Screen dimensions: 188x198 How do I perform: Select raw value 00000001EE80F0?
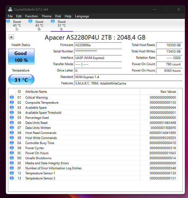(x=163, y=128)
